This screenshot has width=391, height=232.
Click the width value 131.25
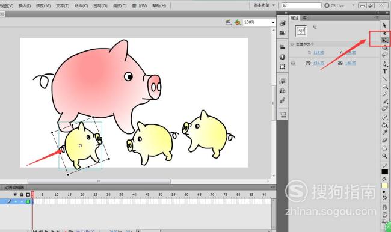pyautogui.click(x=319, y=63)
